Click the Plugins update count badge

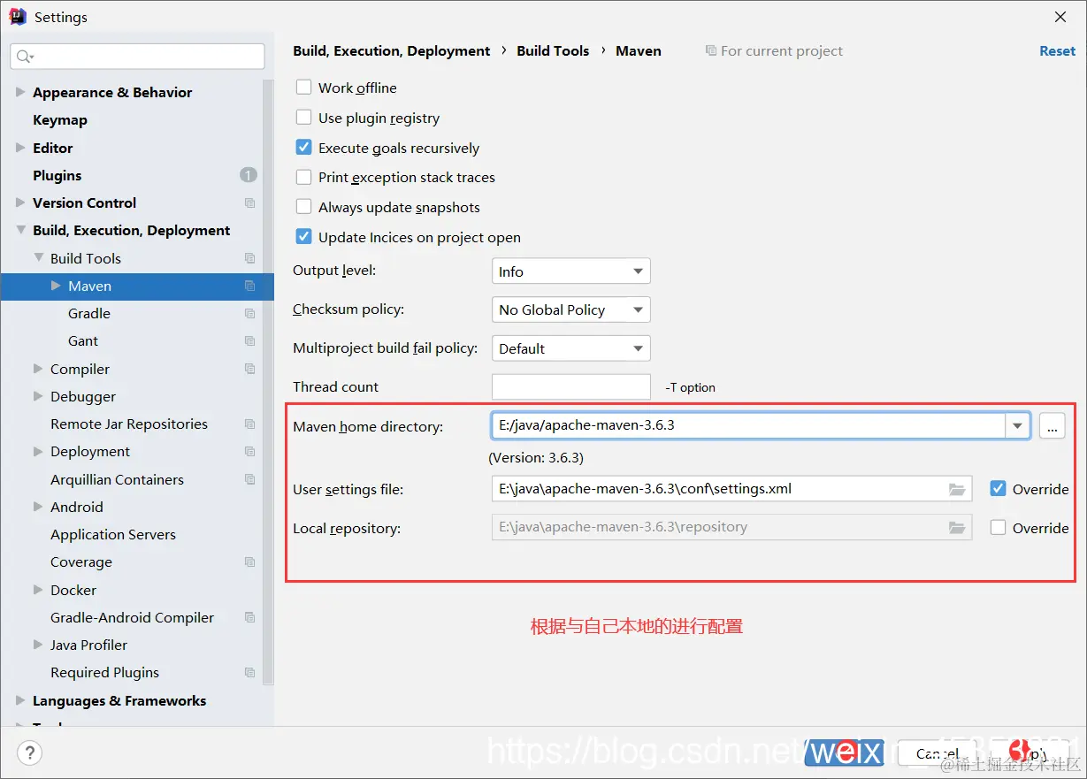pos(249,175)
